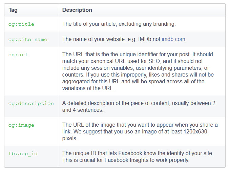
Task: Click the Tag column header
Action: tap(13, 10)
